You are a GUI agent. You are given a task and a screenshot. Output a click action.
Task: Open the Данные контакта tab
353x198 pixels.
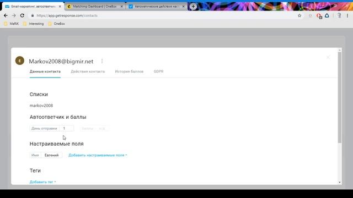[45, 71]
